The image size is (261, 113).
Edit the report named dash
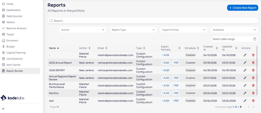pos(245,55)
